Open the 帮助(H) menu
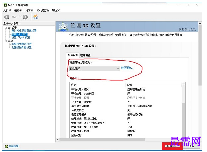The height and width of the screenshot is (152, 207). 56,11
